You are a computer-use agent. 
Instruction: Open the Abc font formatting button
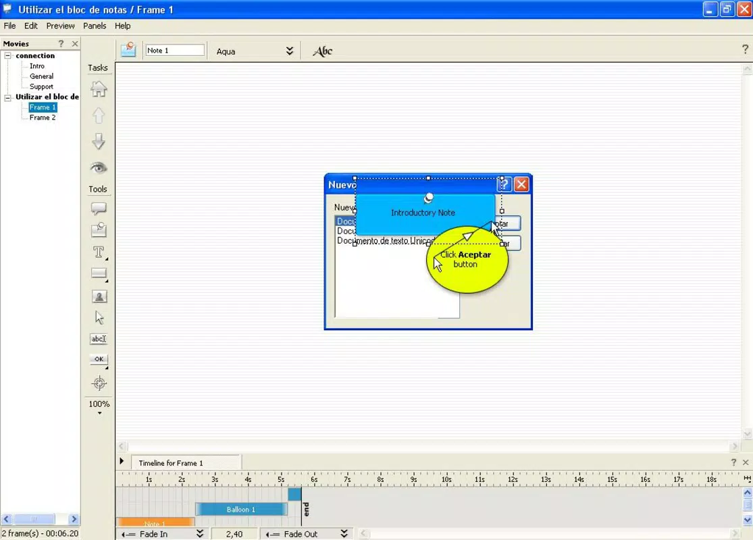tap(323, 51)
